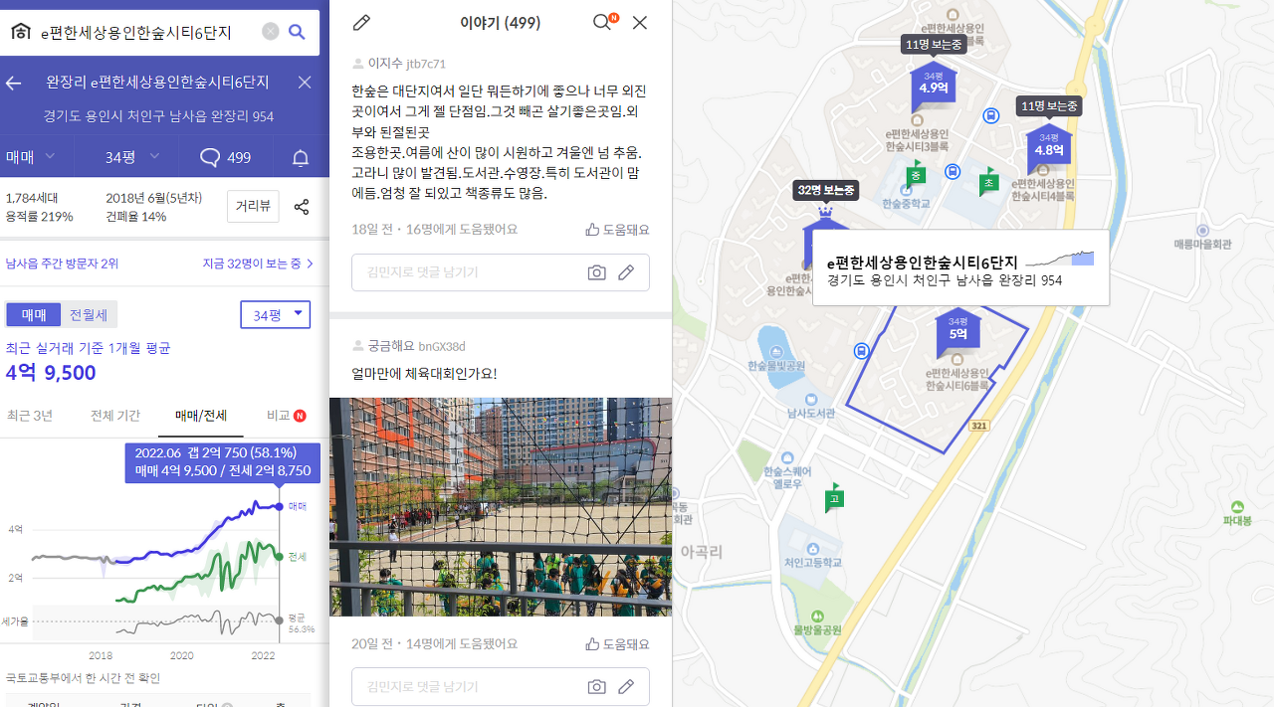The width and height of the screenshot is (1274, 707).
Task: Click the 매룡마을회관 map label
Action: tap(1202, 244)
